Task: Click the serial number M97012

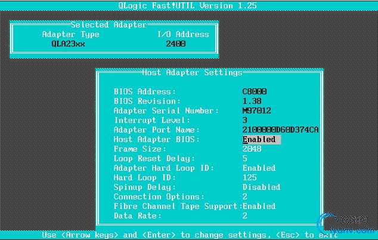Action: pyautogui.click(x=257, y=111)
